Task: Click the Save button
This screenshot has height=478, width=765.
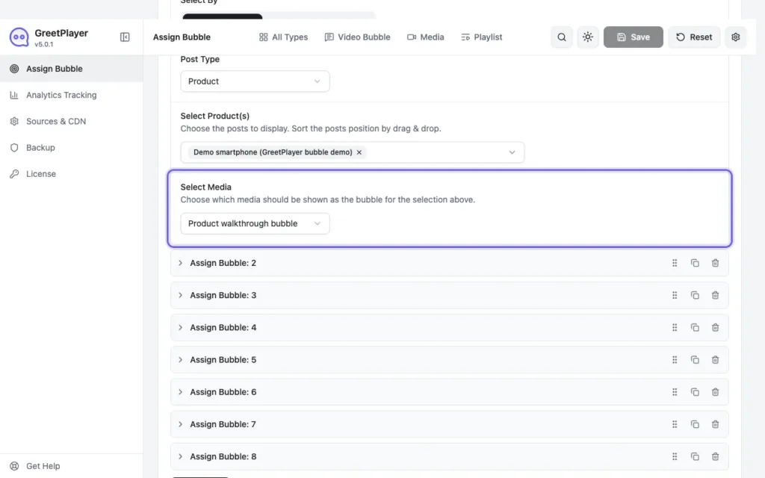Action: click(634, 37)
